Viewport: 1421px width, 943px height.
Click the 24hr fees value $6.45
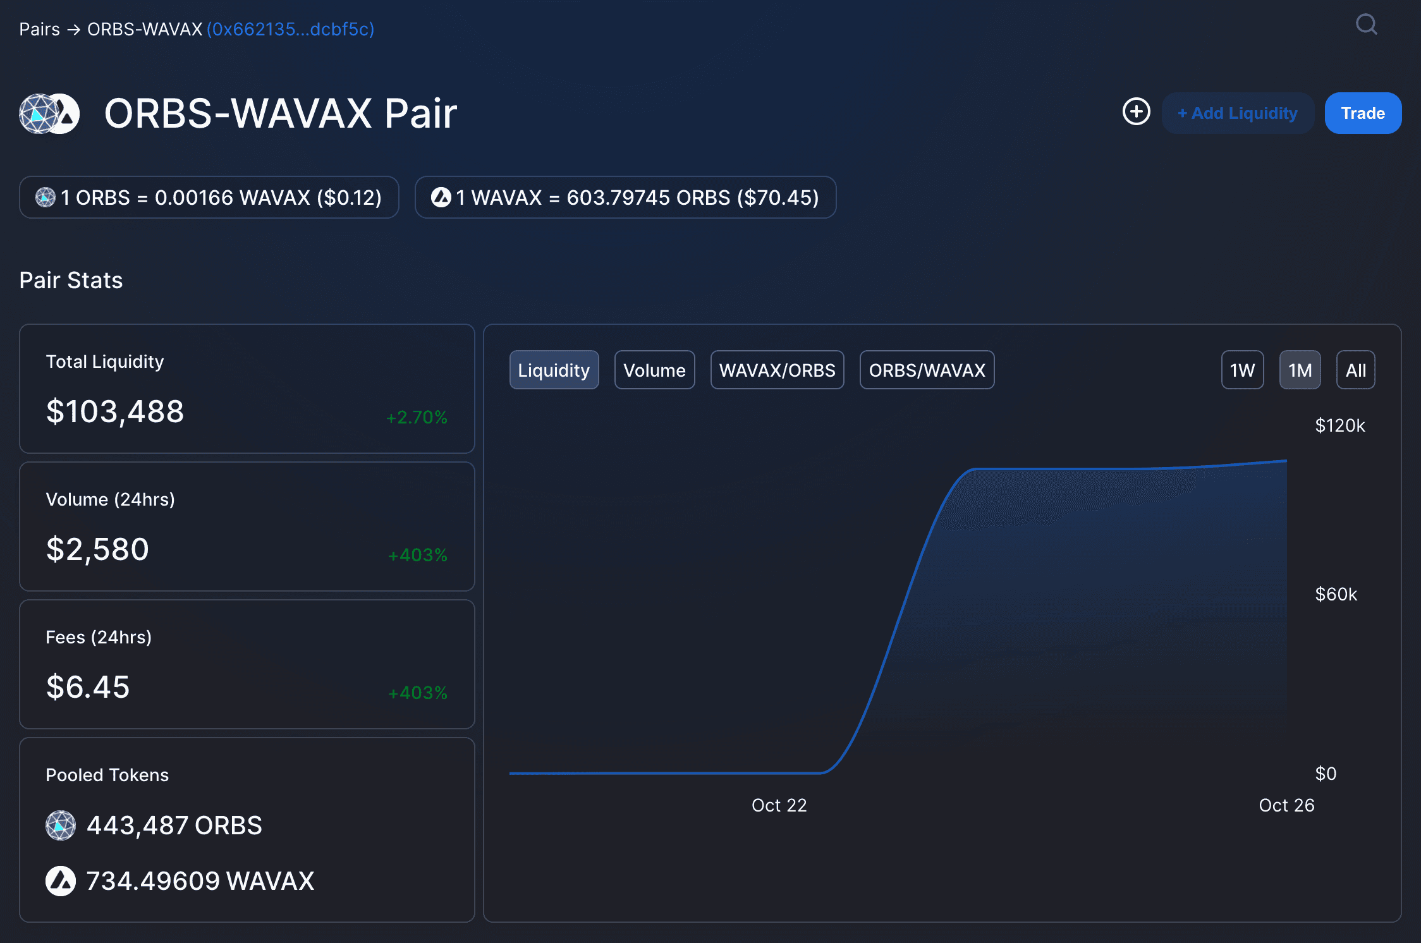click(x=88, y=687)
